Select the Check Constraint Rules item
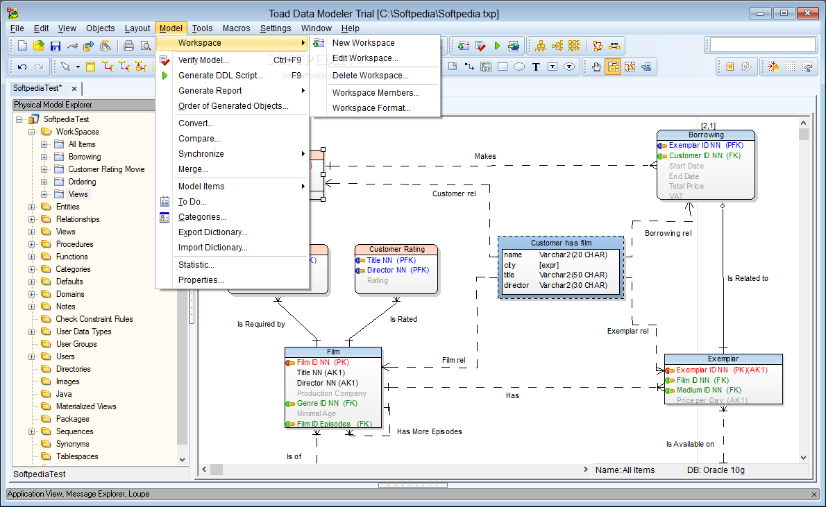This screenshot has height=507, width=826. tap(94, 319)
